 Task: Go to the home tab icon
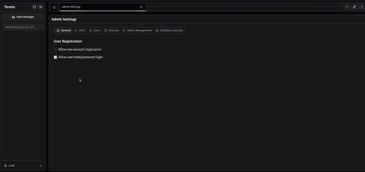[54, 7]
